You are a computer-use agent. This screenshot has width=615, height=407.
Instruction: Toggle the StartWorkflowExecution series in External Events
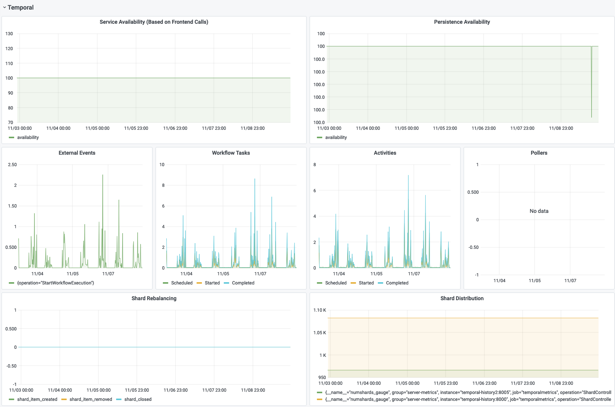56,283
